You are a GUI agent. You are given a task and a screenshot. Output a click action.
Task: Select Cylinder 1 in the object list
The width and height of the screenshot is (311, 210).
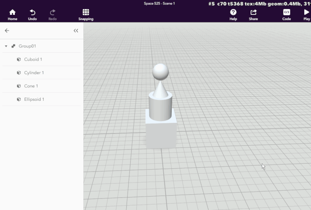[x=34, y=73]
